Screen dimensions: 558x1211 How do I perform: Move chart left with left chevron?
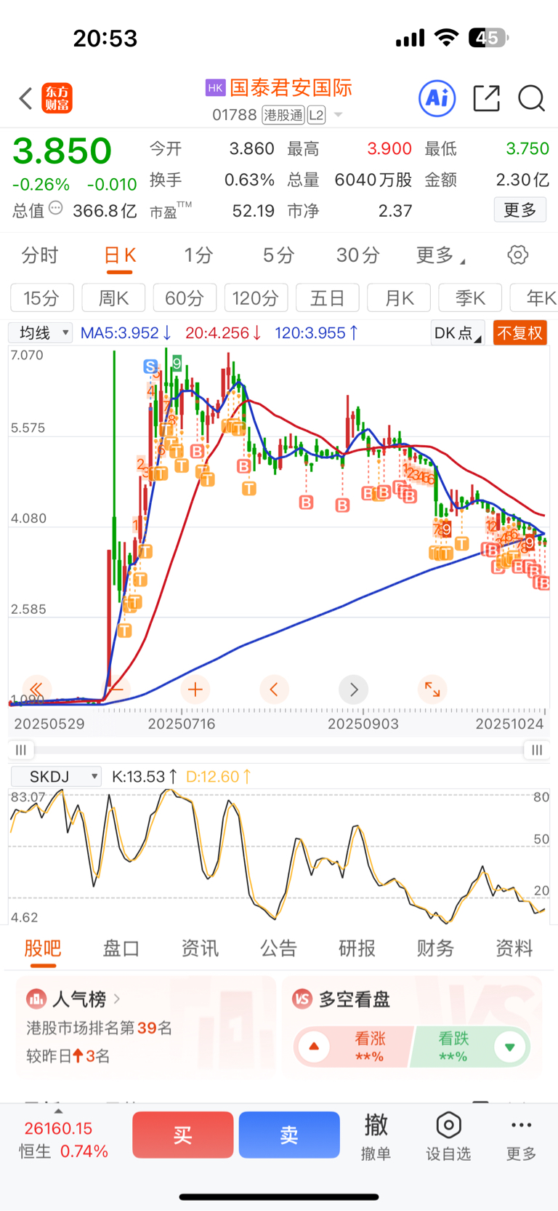[274, 689]
